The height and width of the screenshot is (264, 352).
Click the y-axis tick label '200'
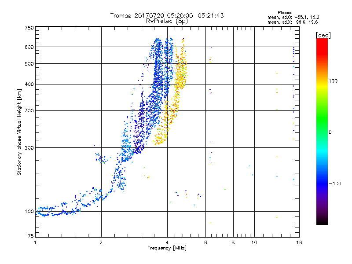tap(29, 148)
